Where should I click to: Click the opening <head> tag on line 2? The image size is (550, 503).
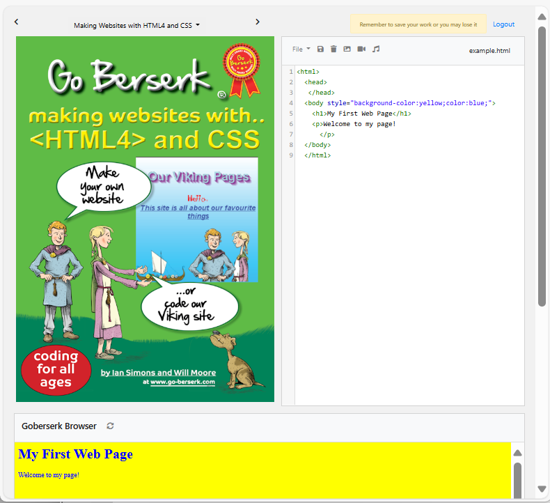click(x=315, y=82)
